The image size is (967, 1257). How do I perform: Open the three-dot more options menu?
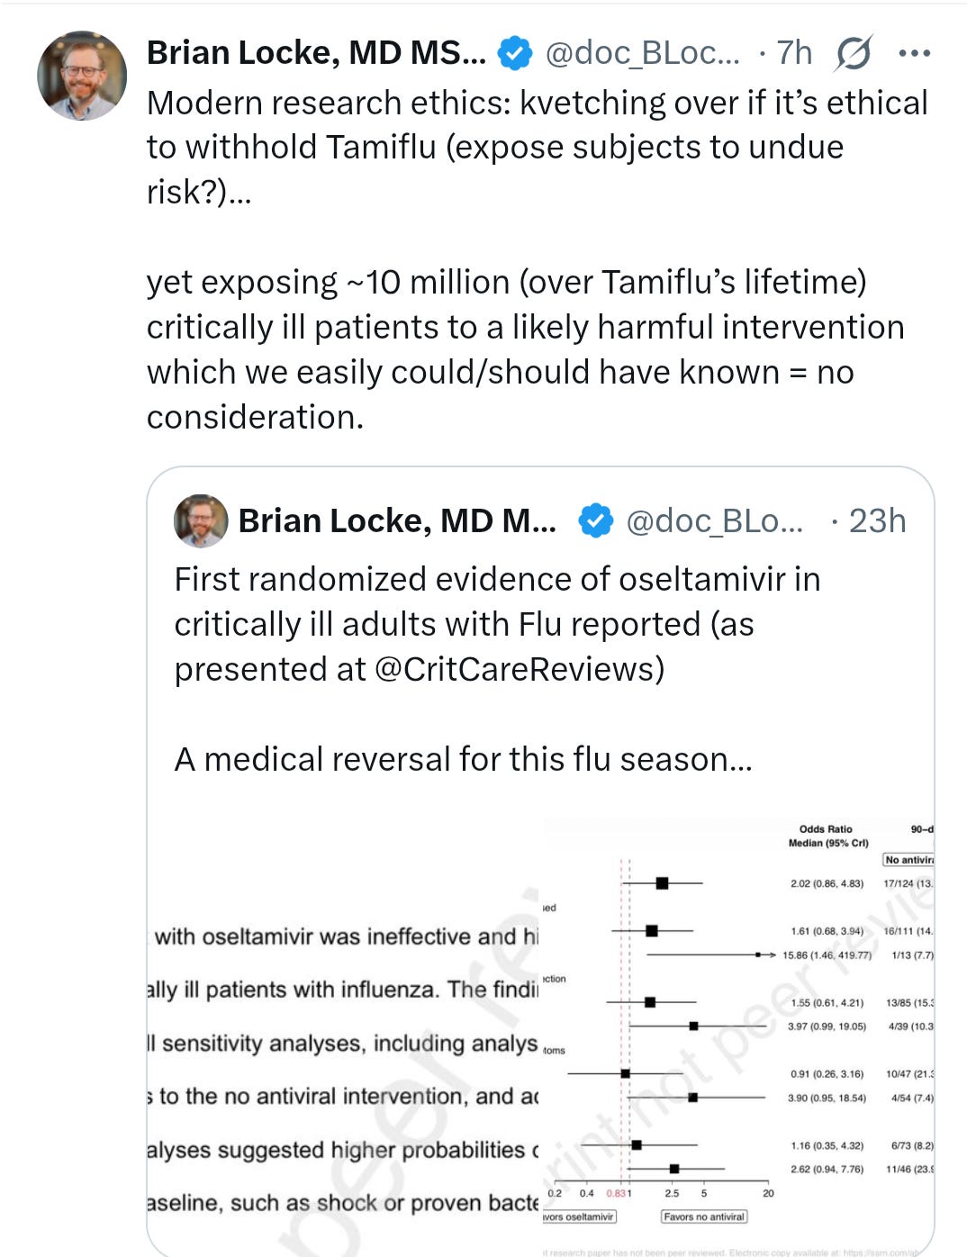coord(915,53)
